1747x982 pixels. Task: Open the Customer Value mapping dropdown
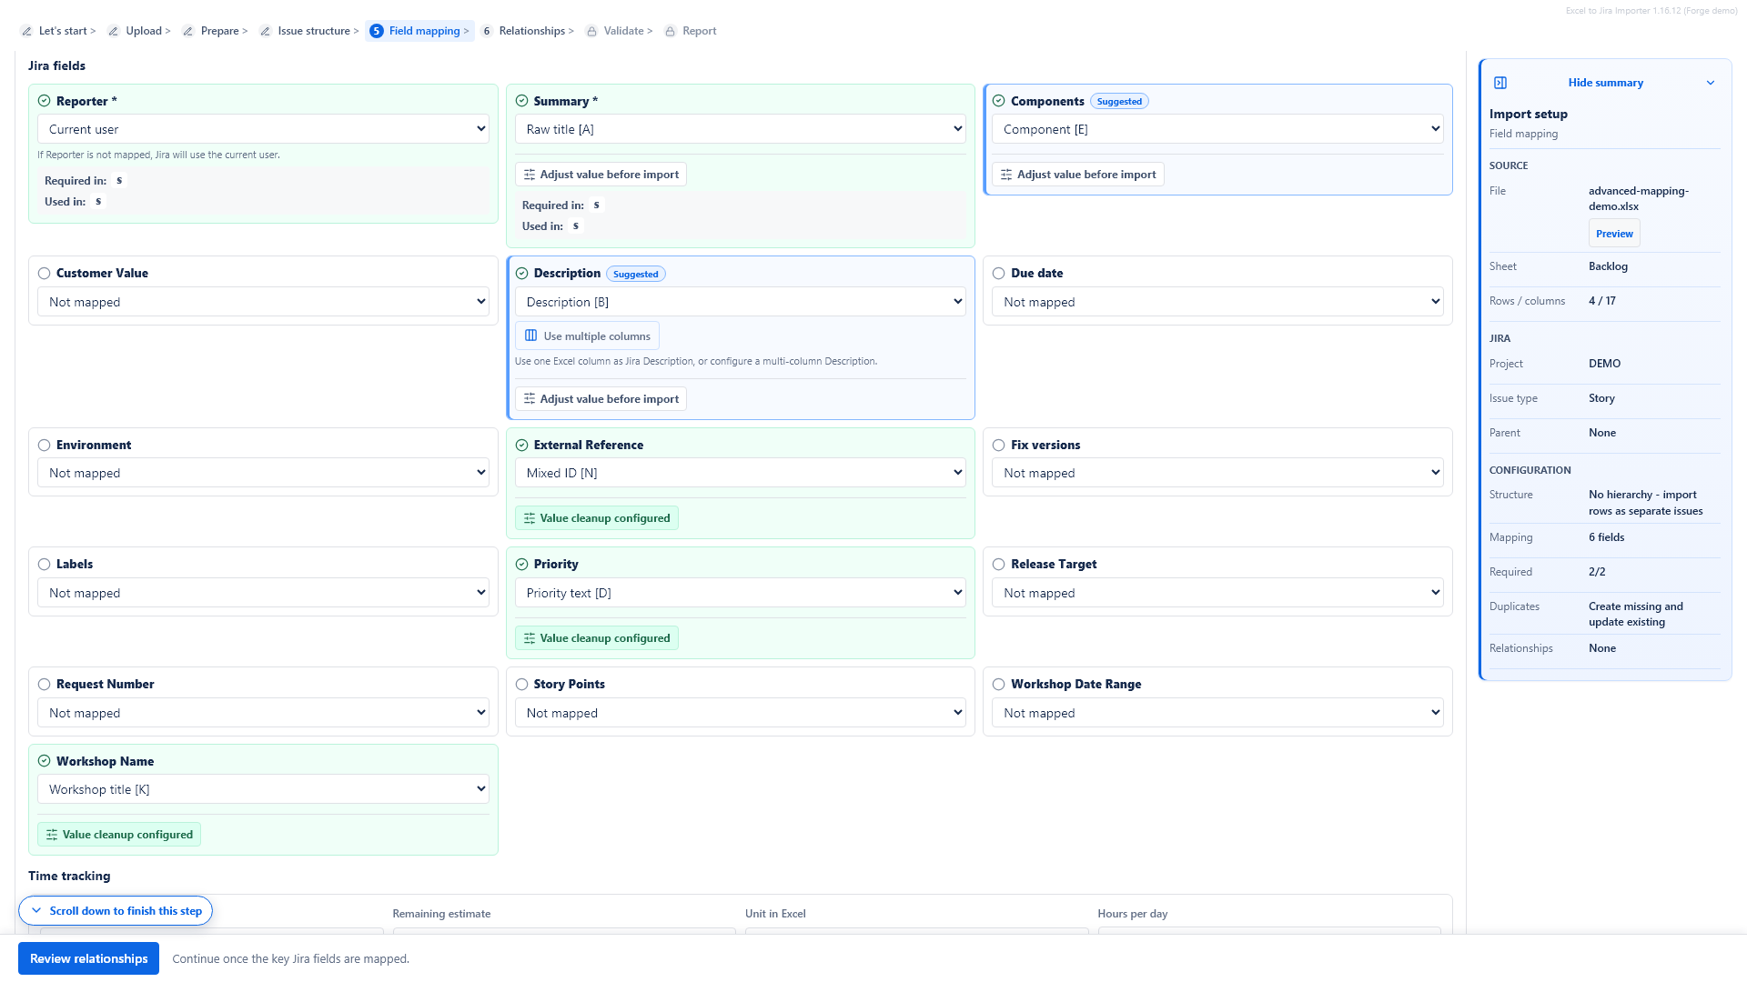263,302
